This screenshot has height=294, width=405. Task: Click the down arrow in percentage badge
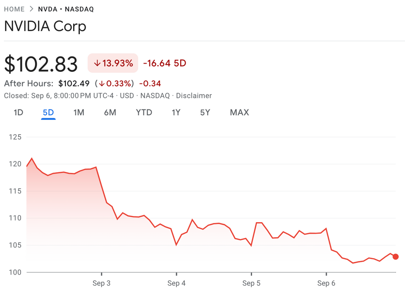tap(98, 63)
